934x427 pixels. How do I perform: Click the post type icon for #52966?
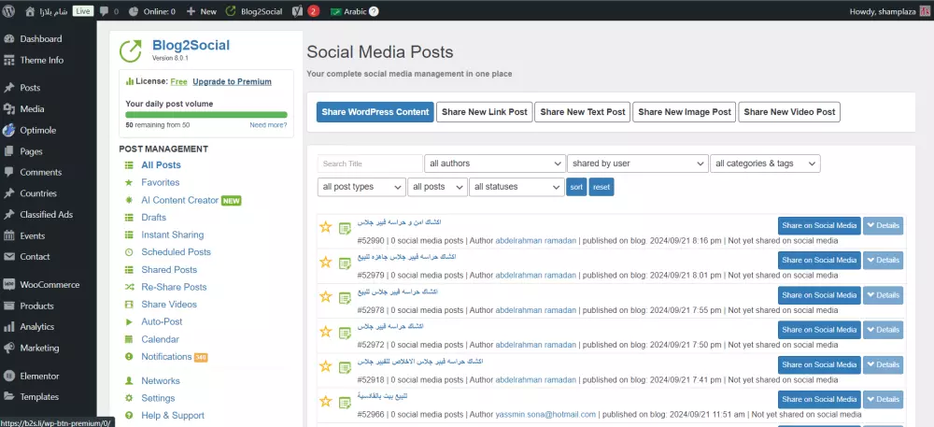coord(345,403)
